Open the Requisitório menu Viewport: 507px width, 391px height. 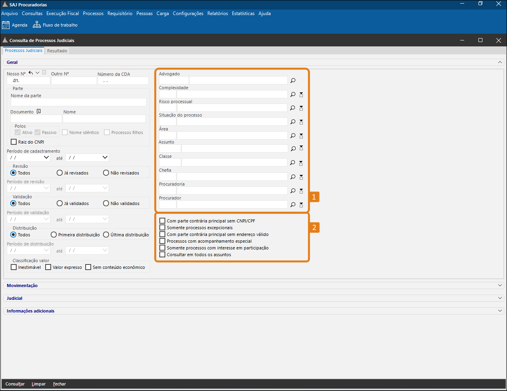click(x=120, y=13)
